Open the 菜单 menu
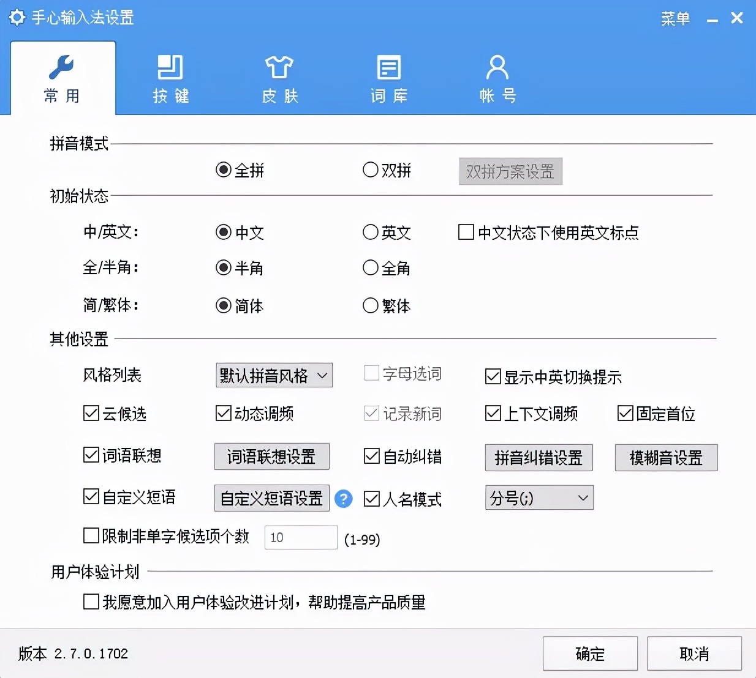The width and height of the screenshot is (756, 678). [676, 19]
